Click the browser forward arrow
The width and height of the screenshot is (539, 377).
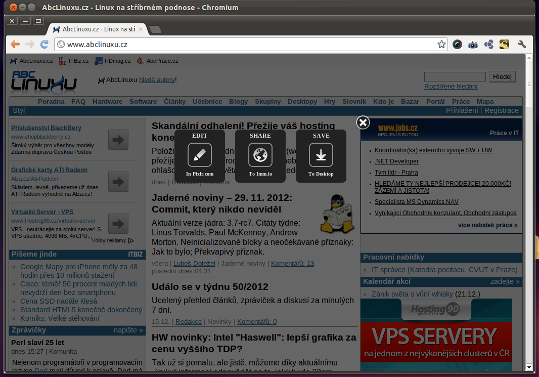[x=30, y=44]
